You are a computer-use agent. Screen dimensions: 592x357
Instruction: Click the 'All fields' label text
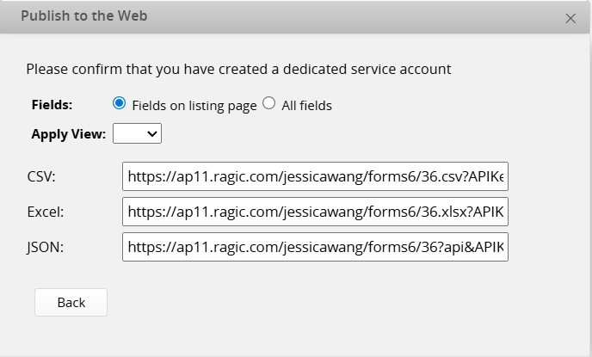[x=306, y=106]
